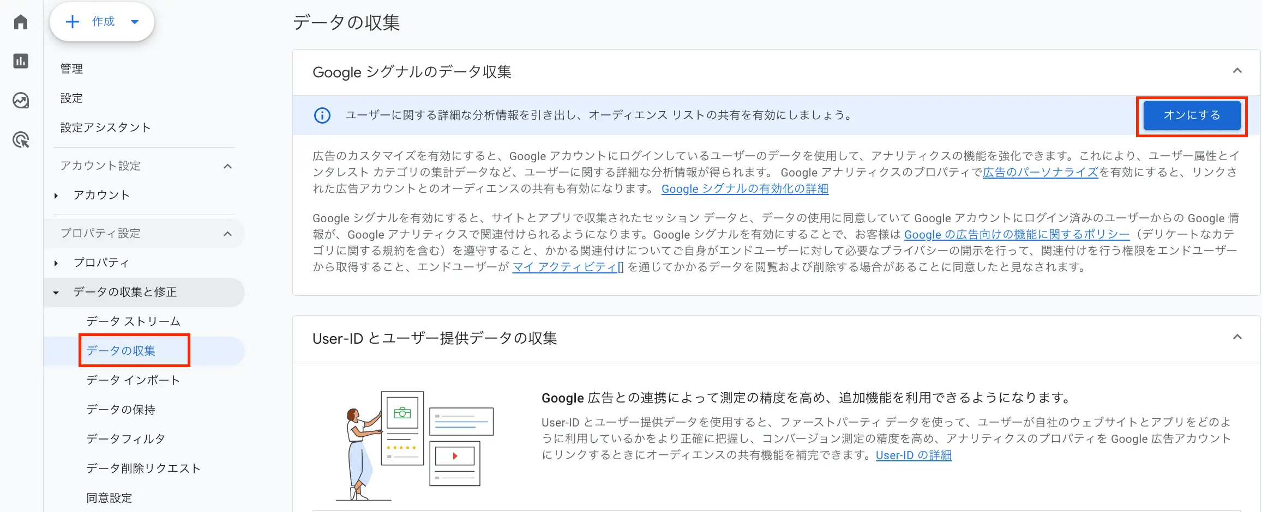Click the データの収集 page heading

[347, 23]
